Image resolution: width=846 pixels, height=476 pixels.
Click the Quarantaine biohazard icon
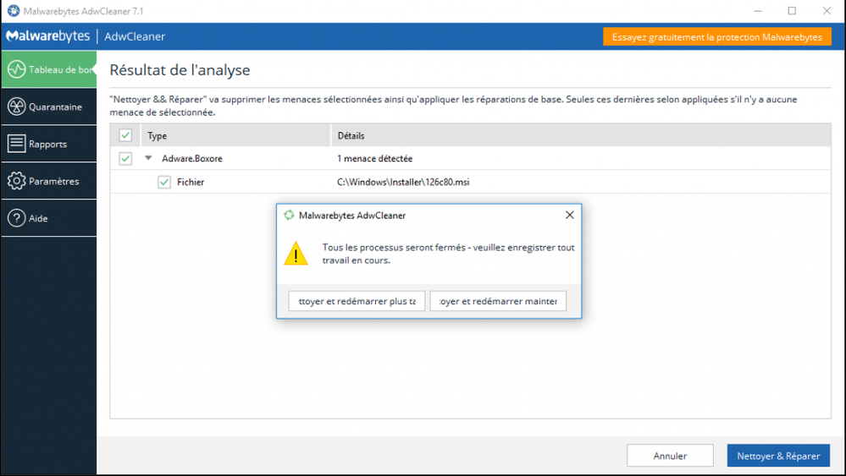(x=16, y=107)
